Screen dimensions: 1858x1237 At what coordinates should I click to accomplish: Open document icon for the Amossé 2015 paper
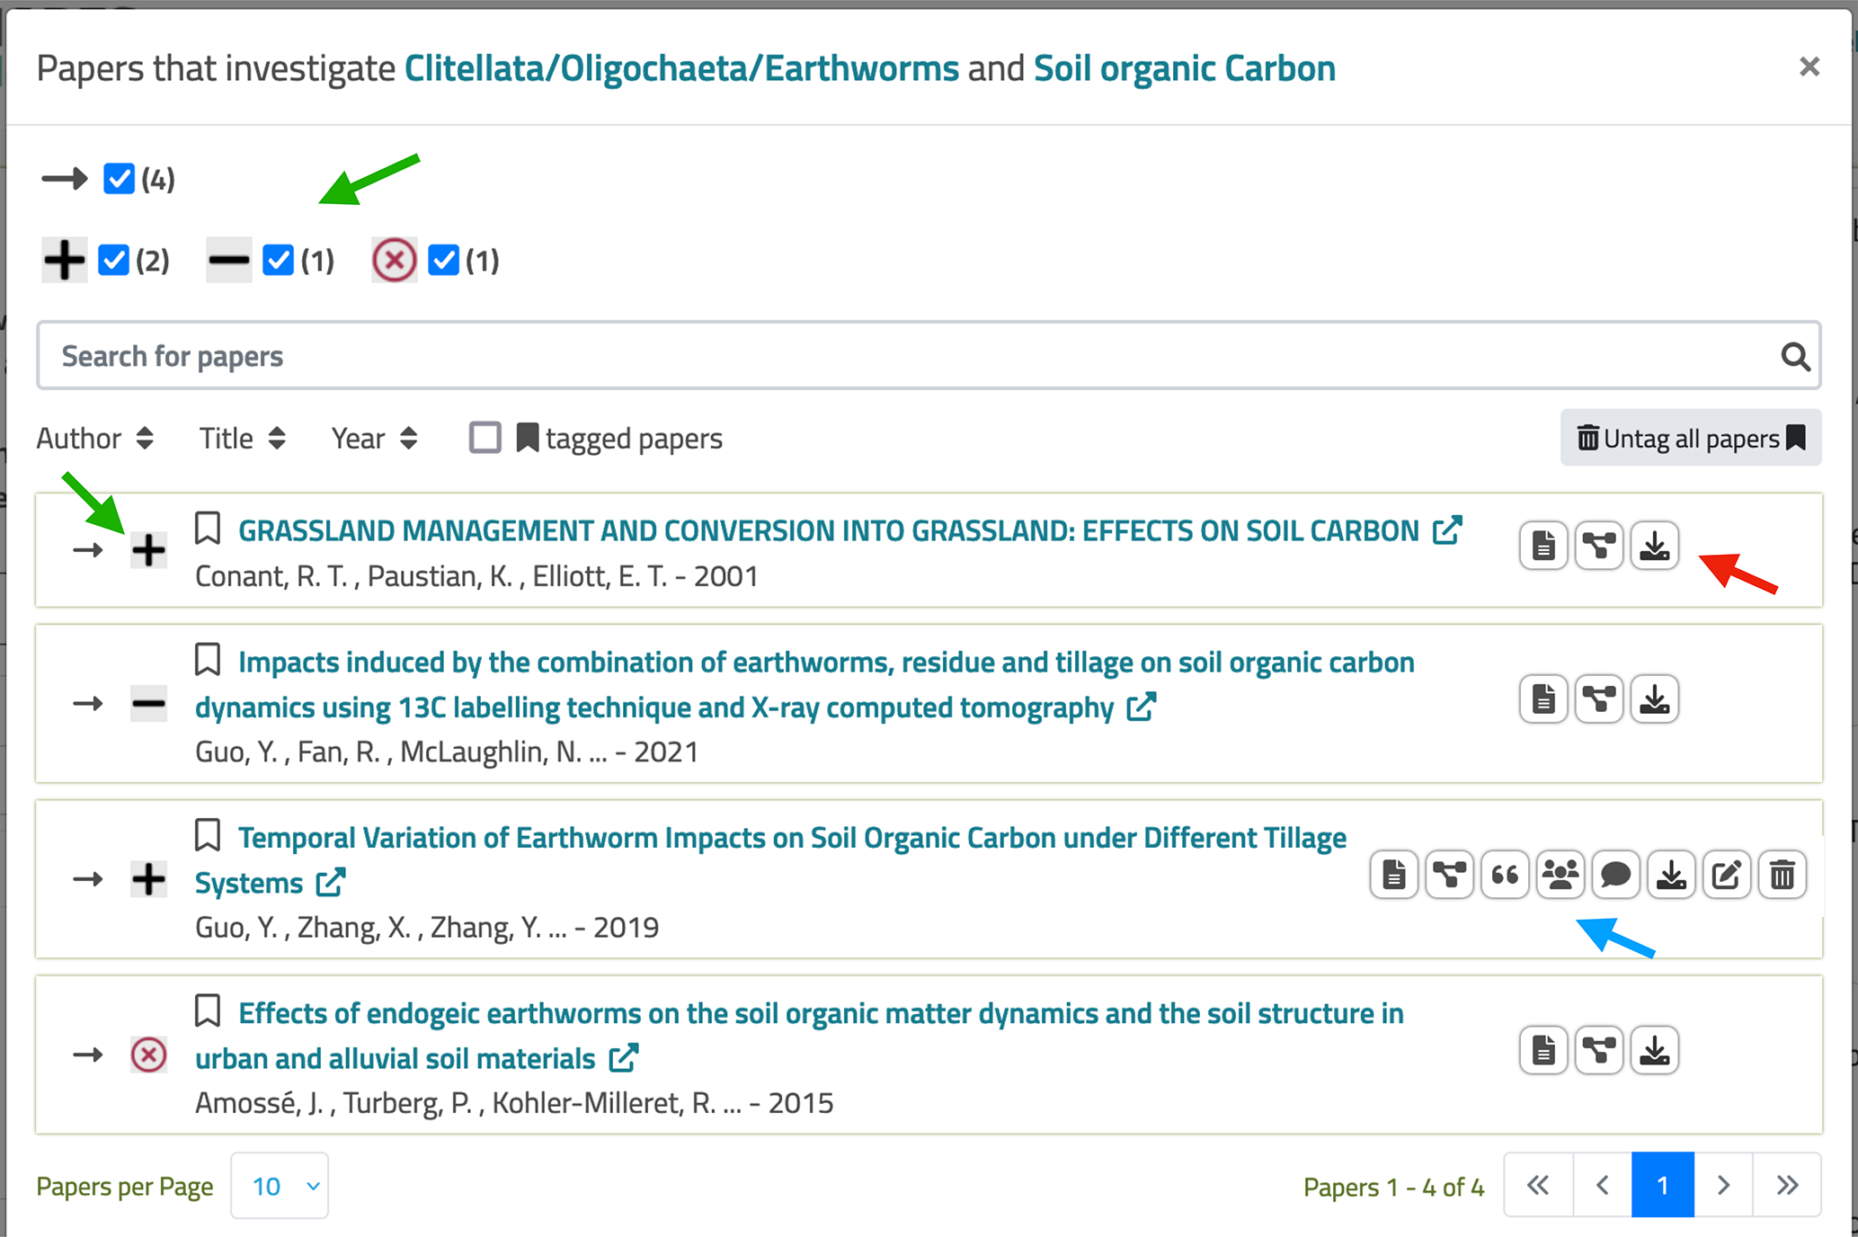pos(1543,1050)
